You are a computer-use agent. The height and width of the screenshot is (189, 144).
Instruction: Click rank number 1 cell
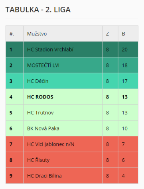(14, 49)
